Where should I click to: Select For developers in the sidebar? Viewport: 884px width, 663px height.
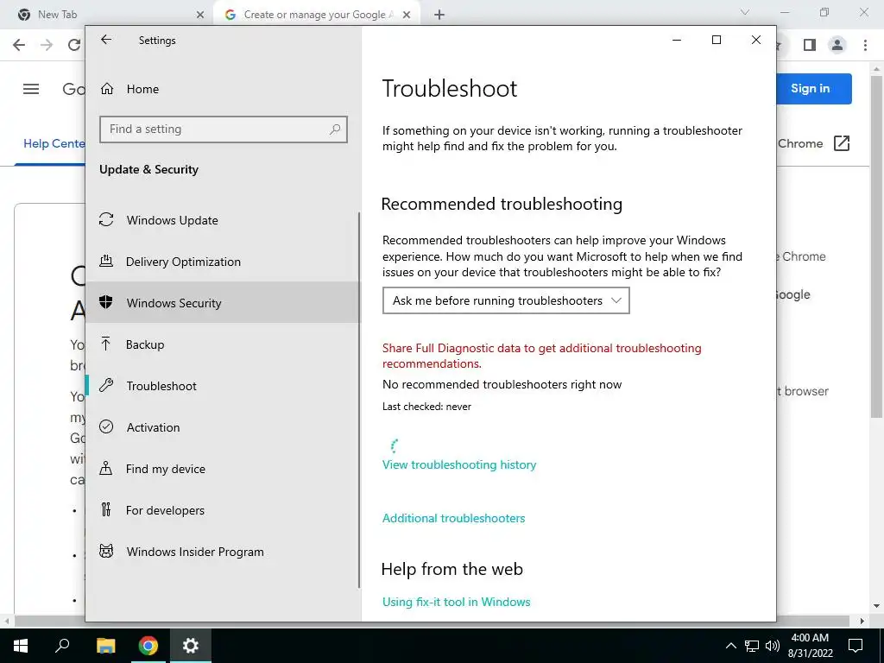(x=222, y=510)
